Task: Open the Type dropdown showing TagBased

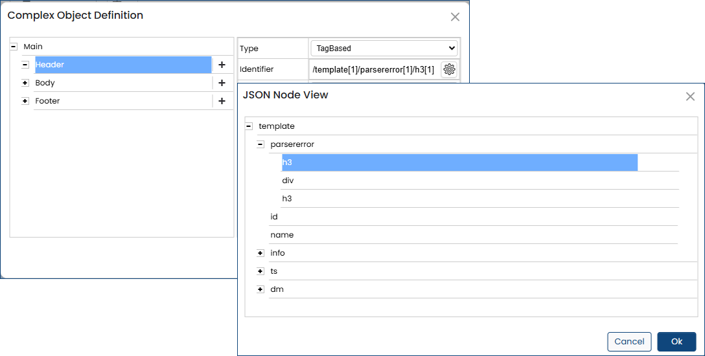Action: click(384, 48)
